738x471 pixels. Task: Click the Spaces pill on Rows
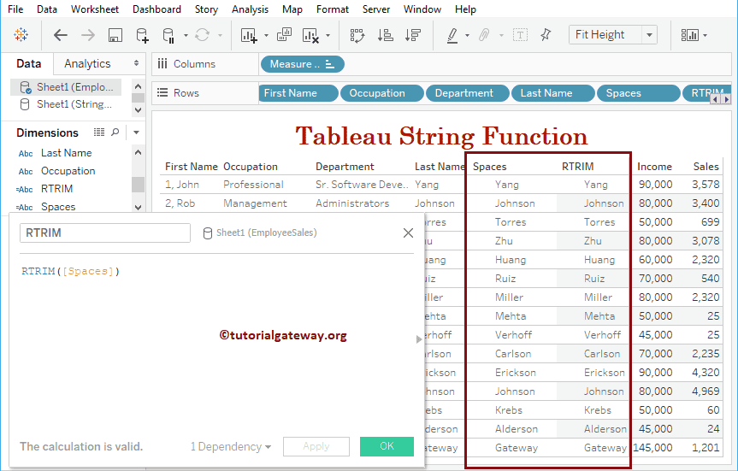coord(638,93)
